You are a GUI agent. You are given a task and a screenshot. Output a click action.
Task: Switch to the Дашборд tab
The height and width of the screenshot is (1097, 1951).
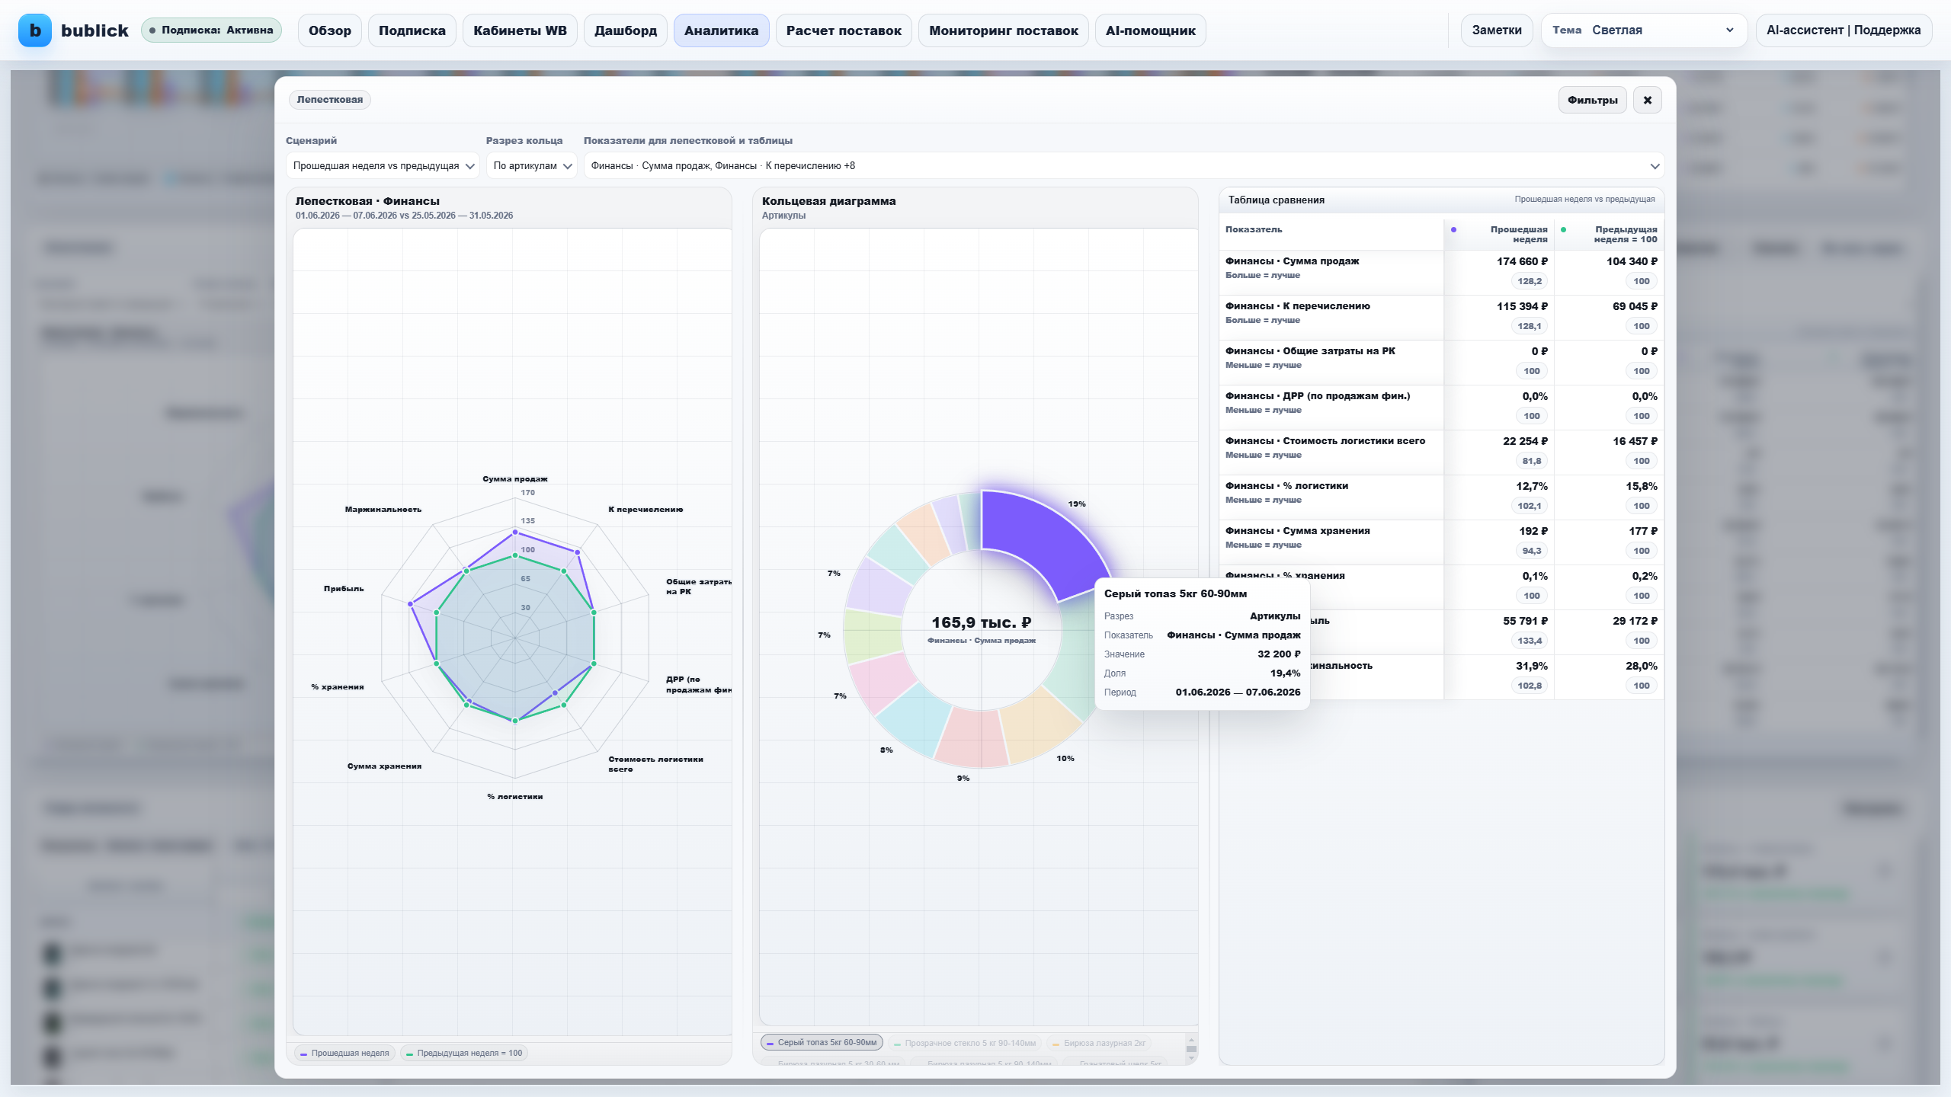click(626, 30)
